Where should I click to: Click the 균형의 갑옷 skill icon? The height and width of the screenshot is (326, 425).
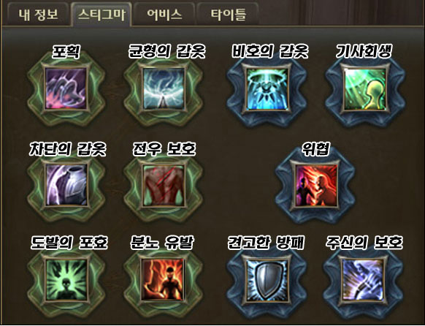(164, 88)
